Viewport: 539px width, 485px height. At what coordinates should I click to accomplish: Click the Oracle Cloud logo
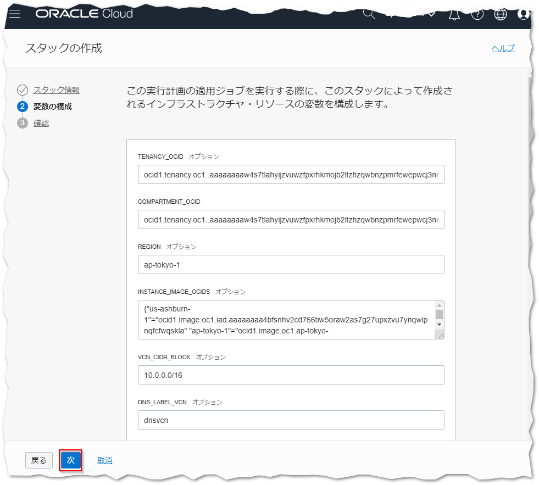click(84, 14)
